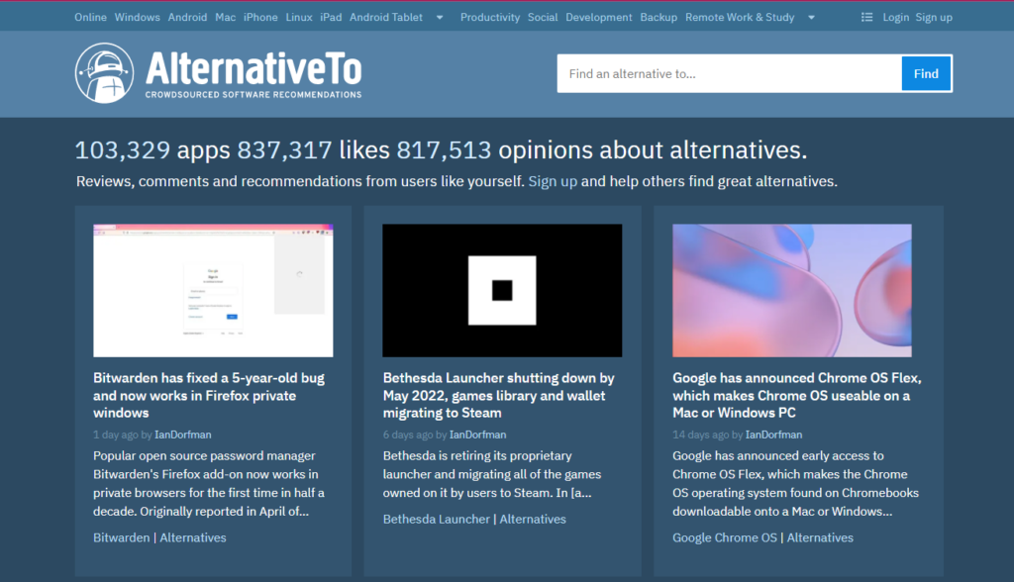Open the Login link
Image resolution: width=1014 pixels, height=582 pixels.
pyautogui.click(x=895, y=17)
